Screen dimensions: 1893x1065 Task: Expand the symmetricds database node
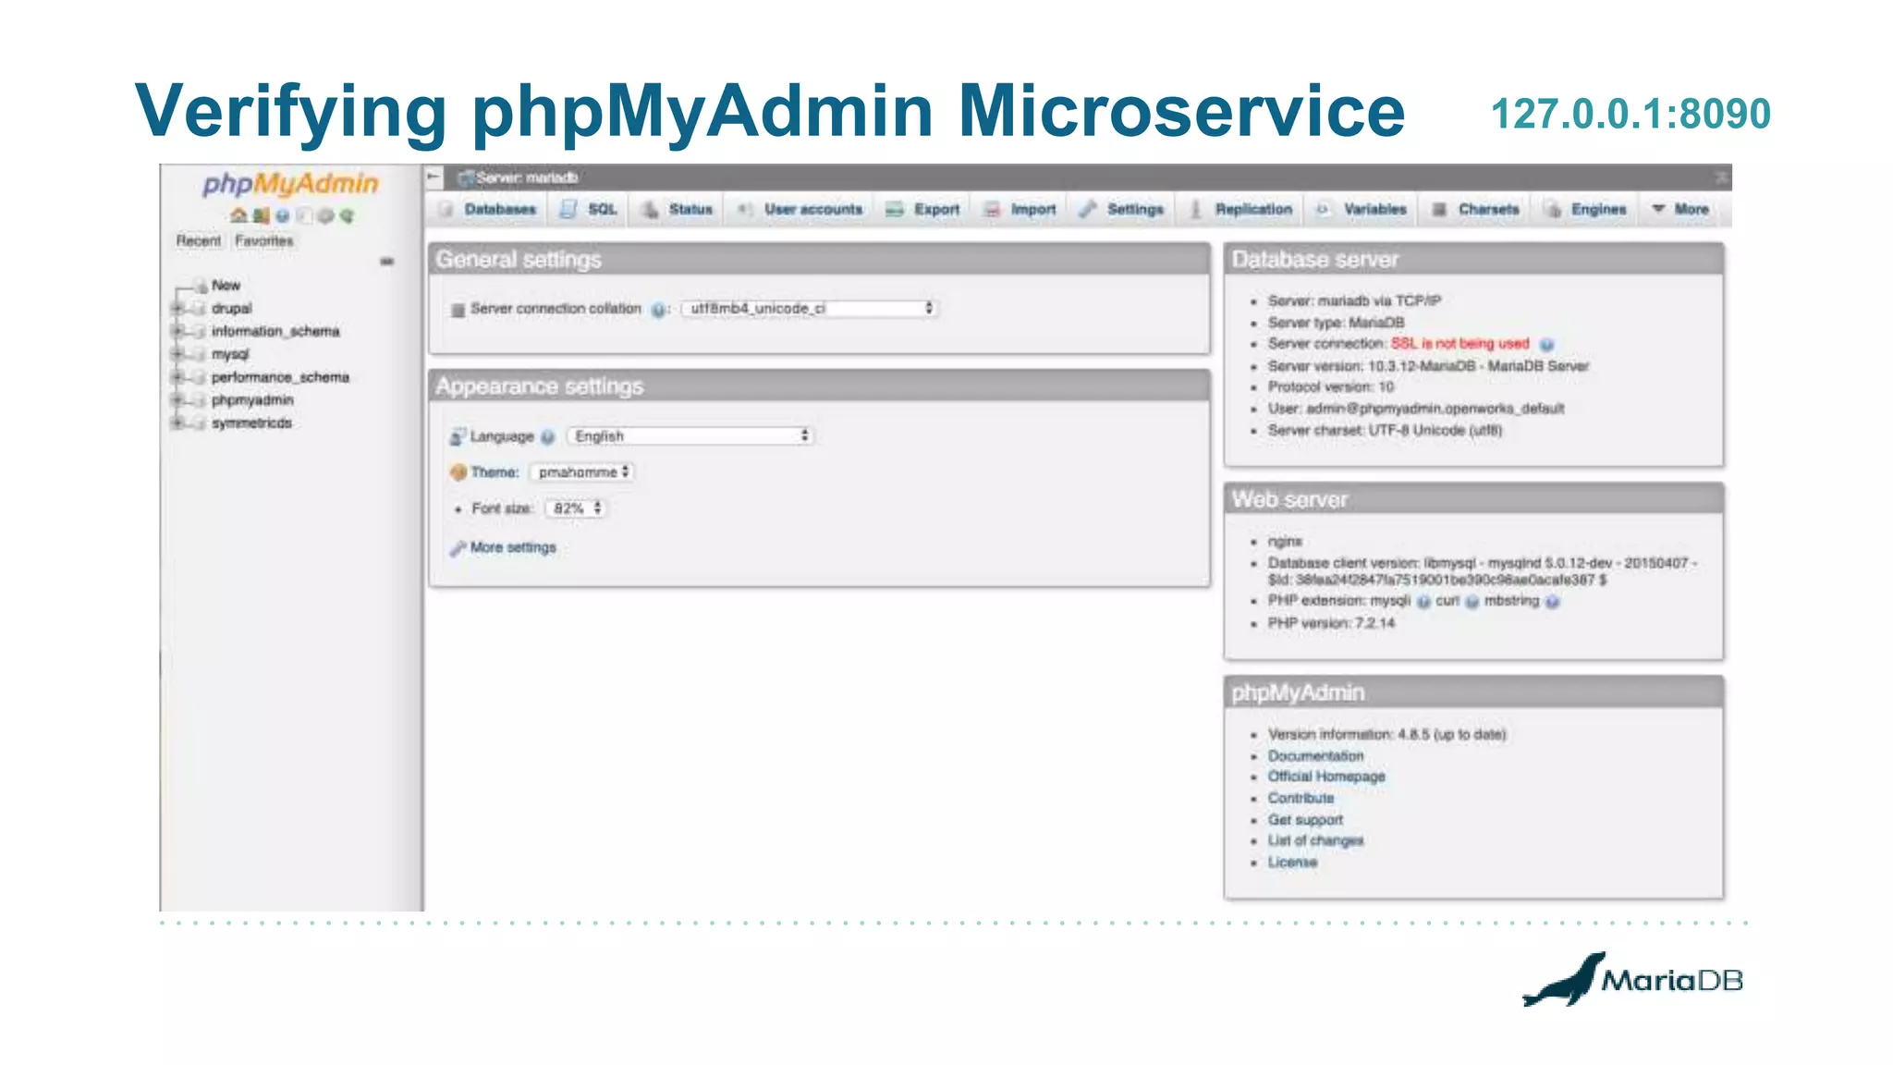(x=177, y=422)
